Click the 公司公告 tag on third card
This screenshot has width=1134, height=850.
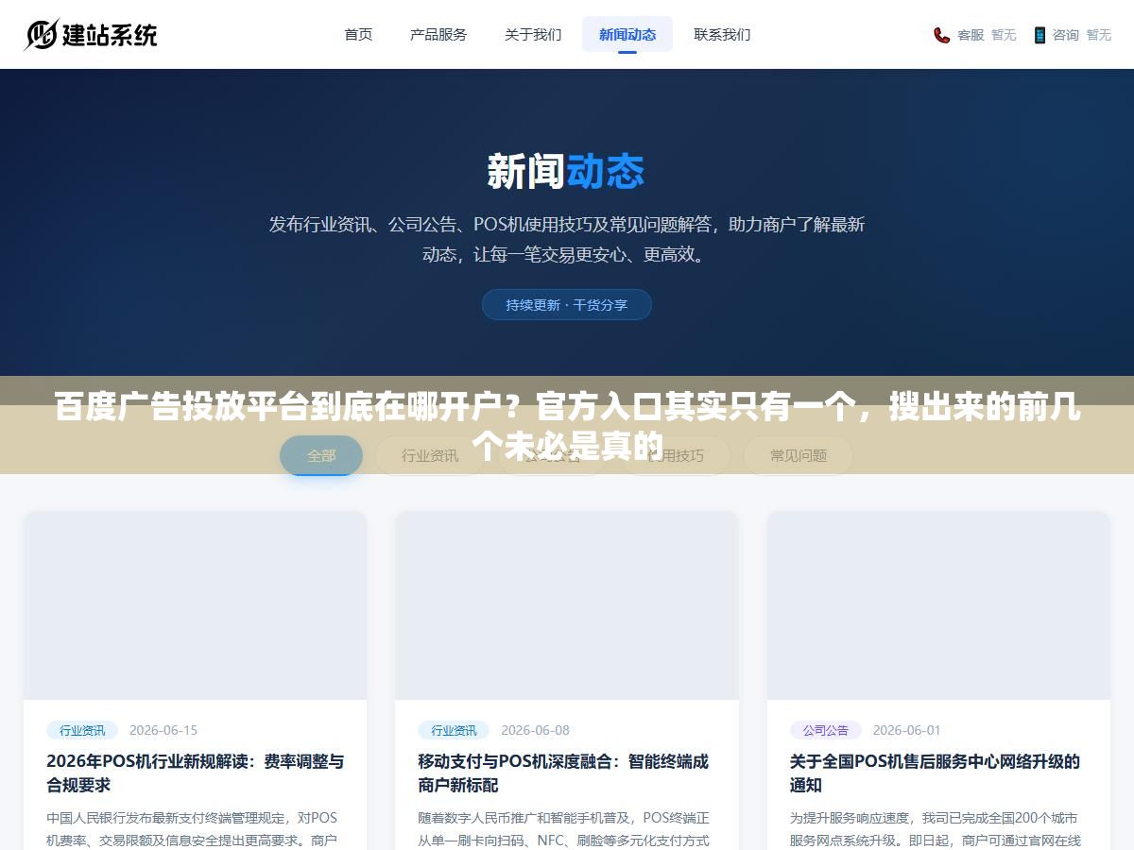click(826, 730)
